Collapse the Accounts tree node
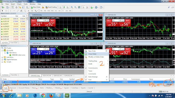The height and width of the screenshot is (98, 175). [2, 50]
